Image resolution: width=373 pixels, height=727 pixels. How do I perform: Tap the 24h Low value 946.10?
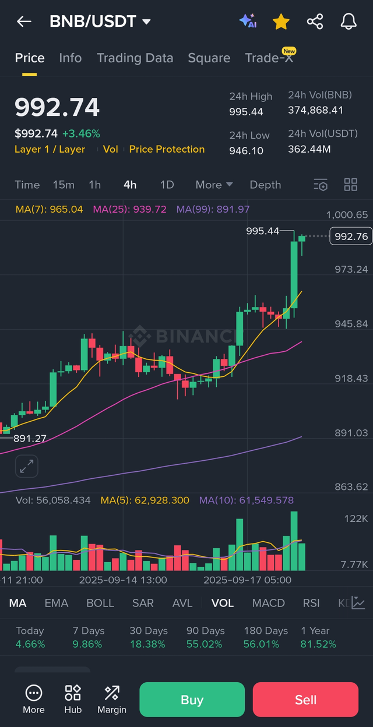[x=246, y=151]
